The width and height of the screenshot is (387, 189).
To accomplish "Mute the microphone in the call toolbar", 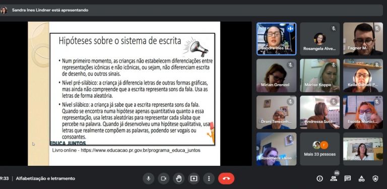I will (x=149, y=178).
